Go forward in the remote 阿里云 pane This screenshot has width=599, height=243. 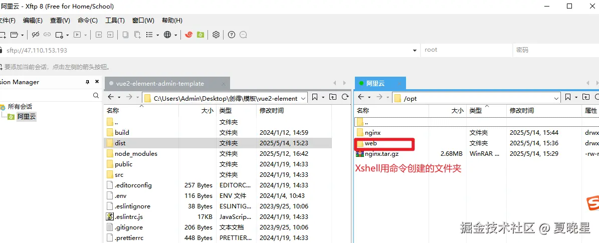tap(379, 97)
